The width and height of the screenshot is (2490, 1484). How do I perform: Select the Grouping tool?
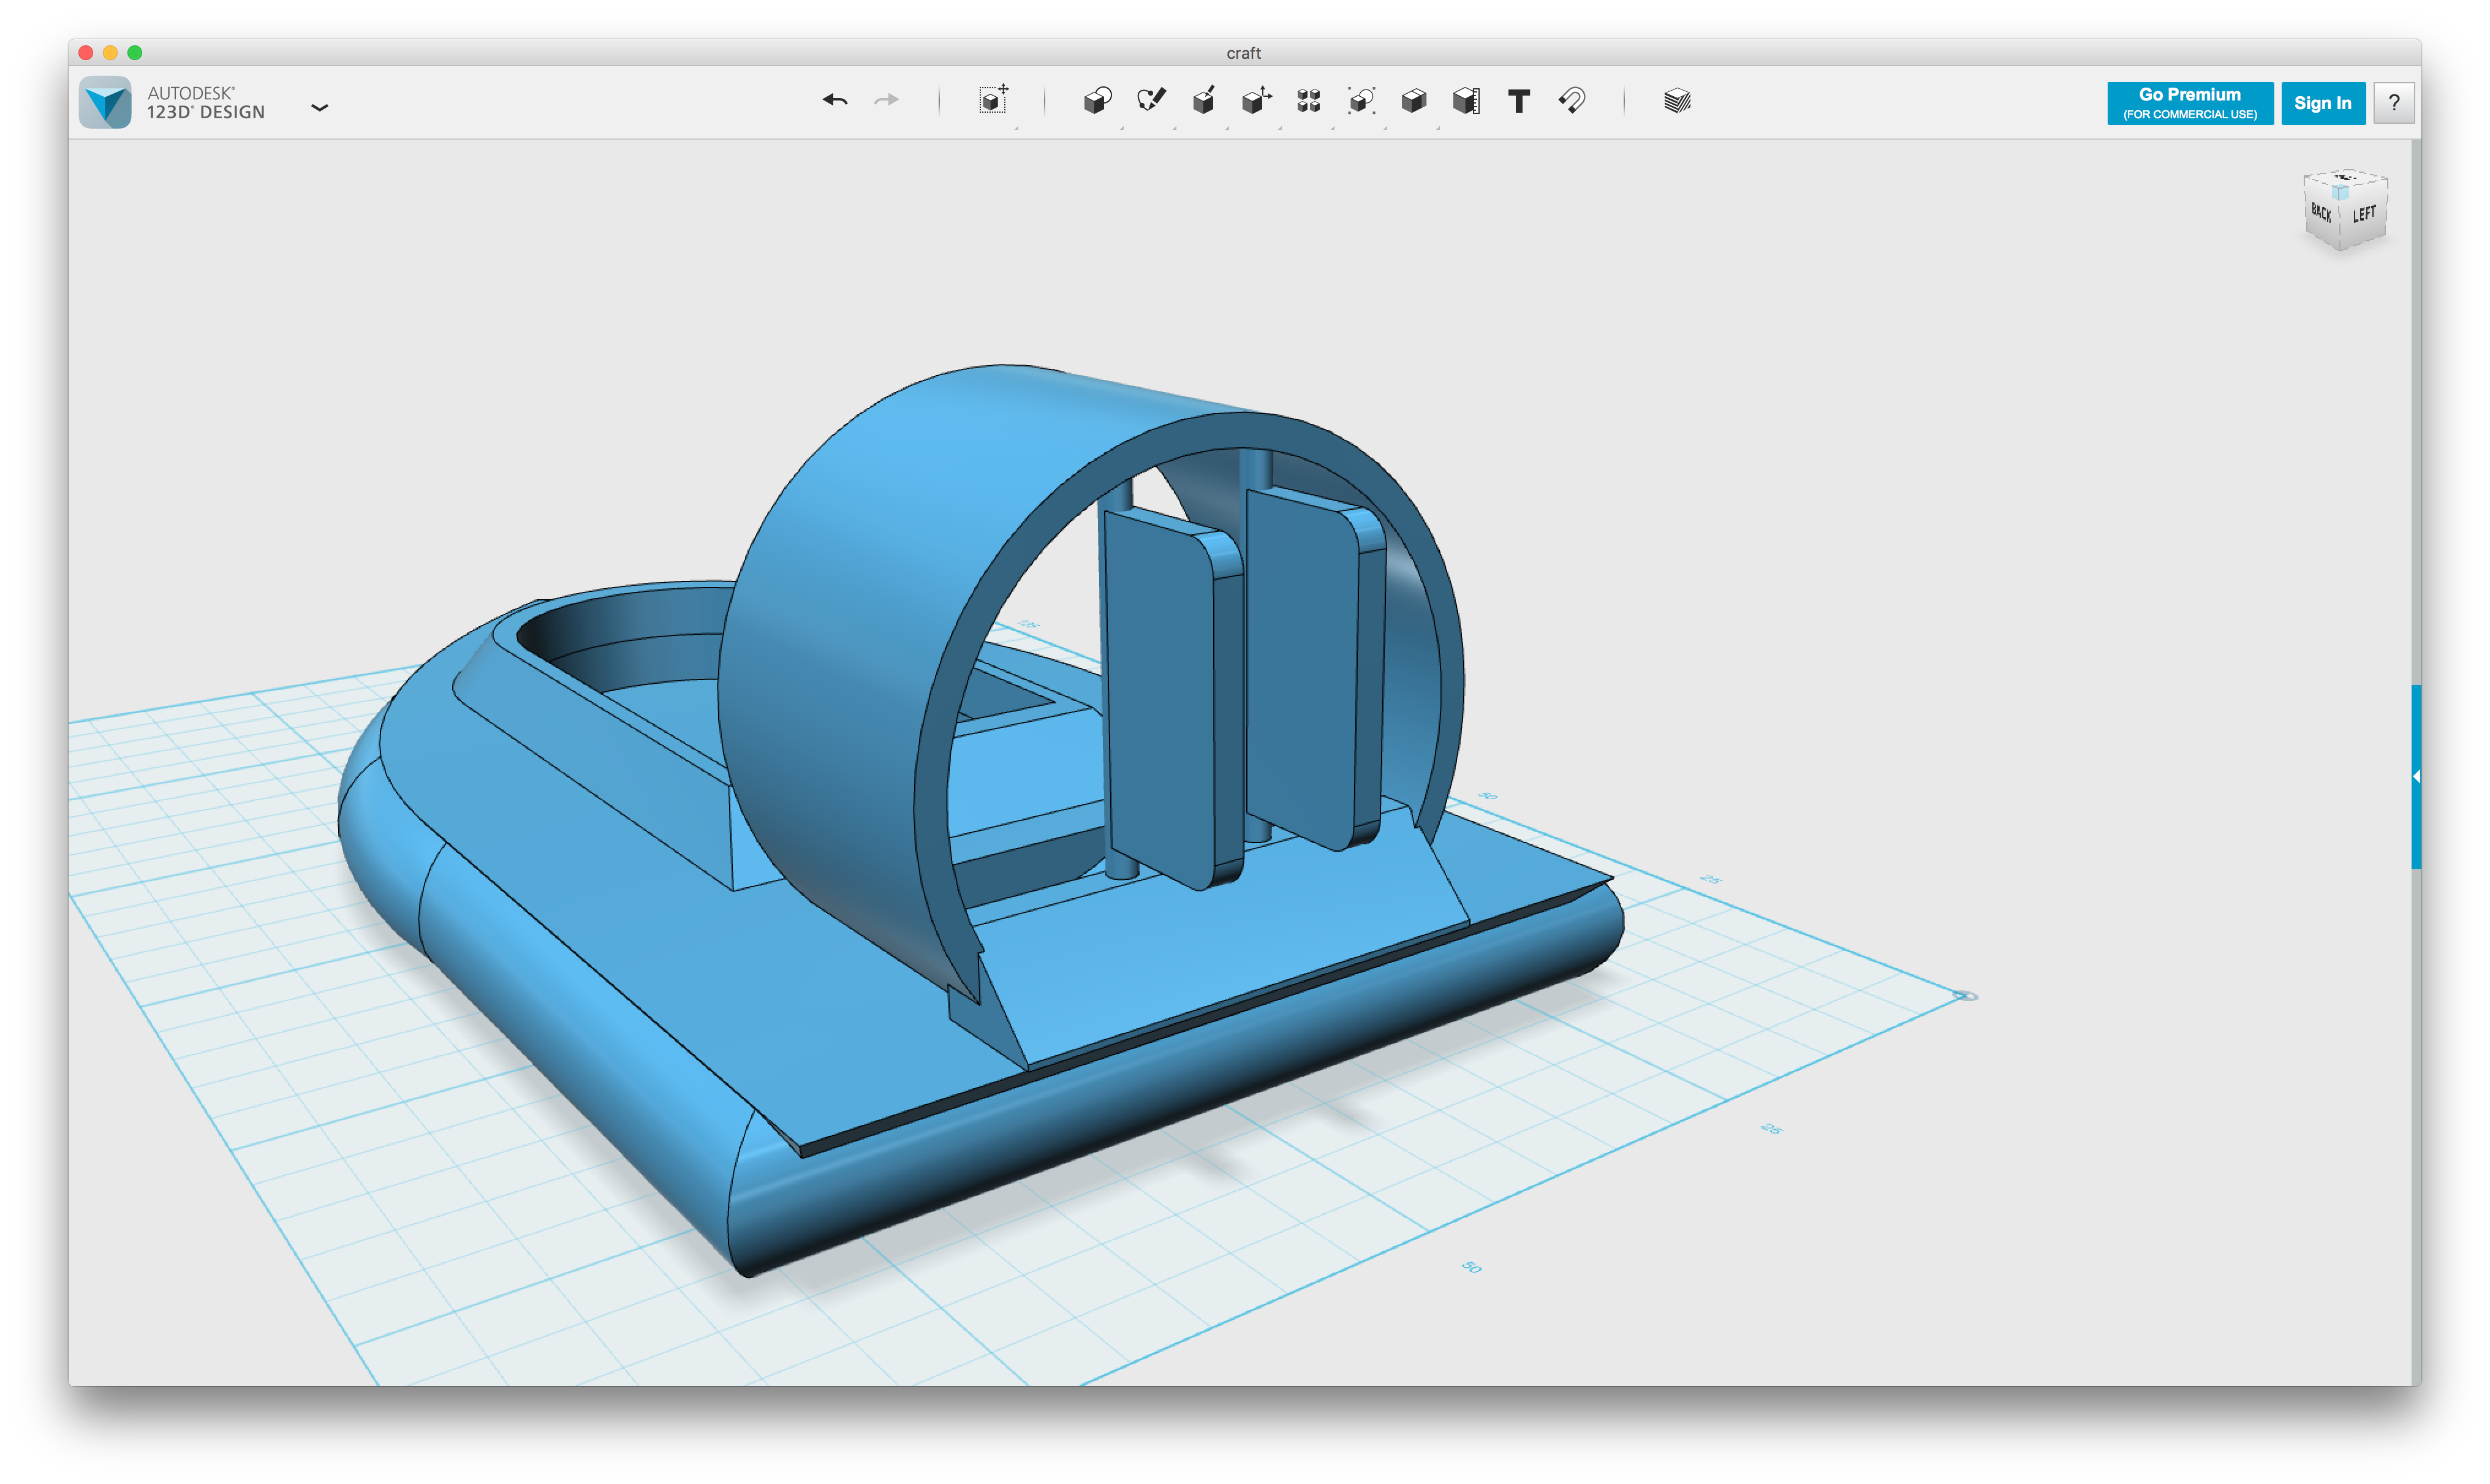click(1361, 101)
